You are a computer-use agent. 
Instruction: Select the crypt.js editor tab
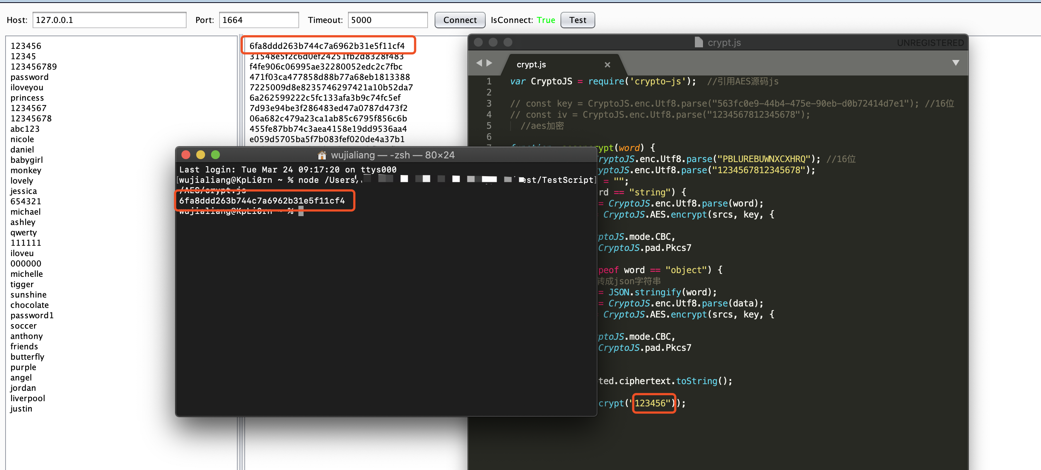coord(531,65)
